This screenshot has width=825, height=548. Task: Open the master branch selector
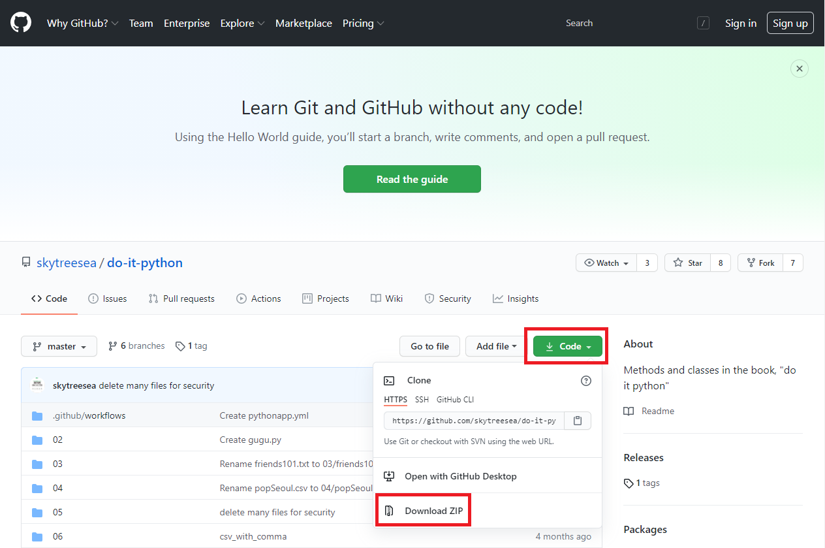[59, 346]
